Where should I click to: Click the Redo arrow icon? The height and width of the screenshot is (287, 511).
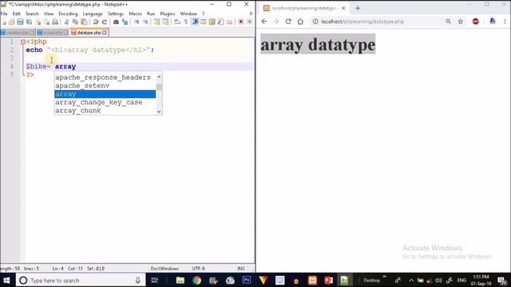click(105, 22)
